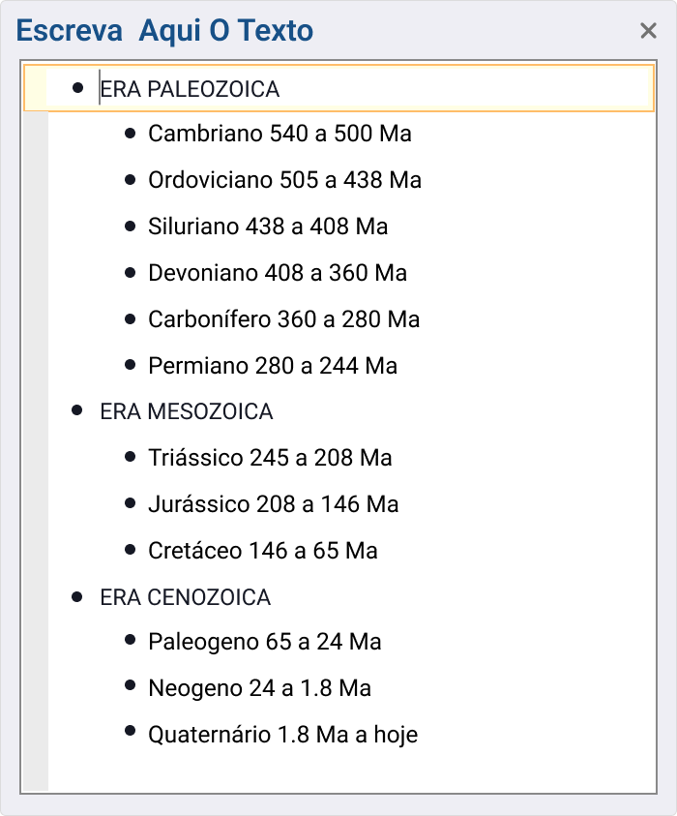This screenshot has height=816, width=677.
Task: Click the Devoniano 408 a 360 Ma entry
Action: pos(278,273)
